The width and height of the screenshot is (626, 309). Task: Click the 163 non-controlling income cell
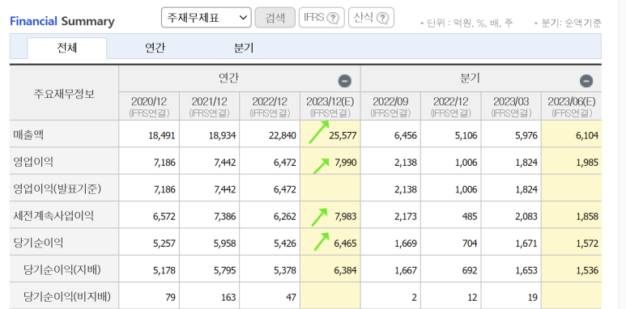tap(210, 297)
